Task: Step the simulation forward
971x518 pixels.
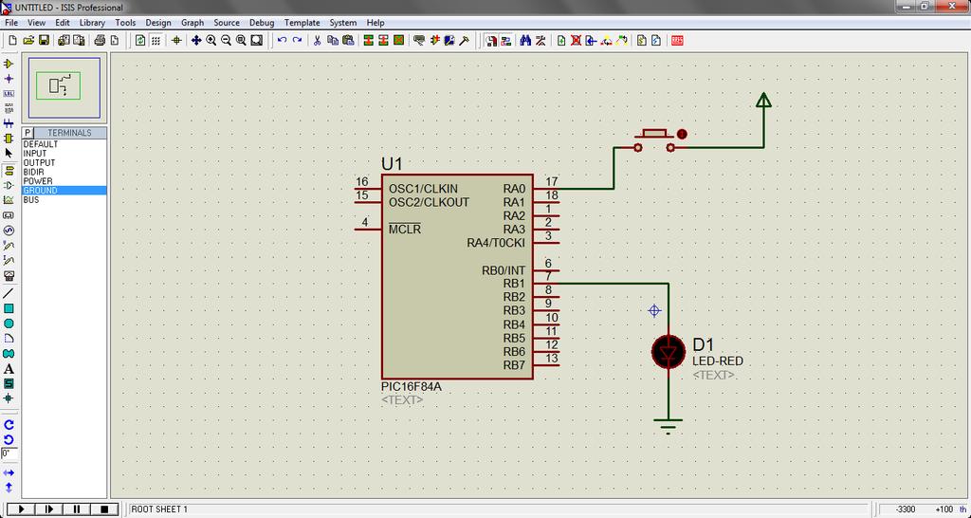Action: pos(48,509)
